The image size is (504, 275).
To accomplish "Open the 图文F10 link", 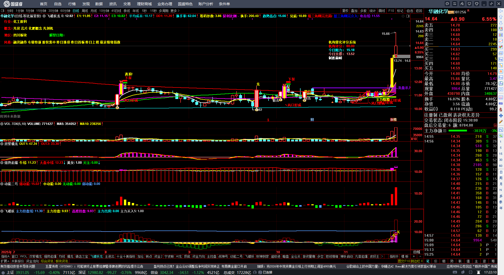I will [x=404, y=261].
